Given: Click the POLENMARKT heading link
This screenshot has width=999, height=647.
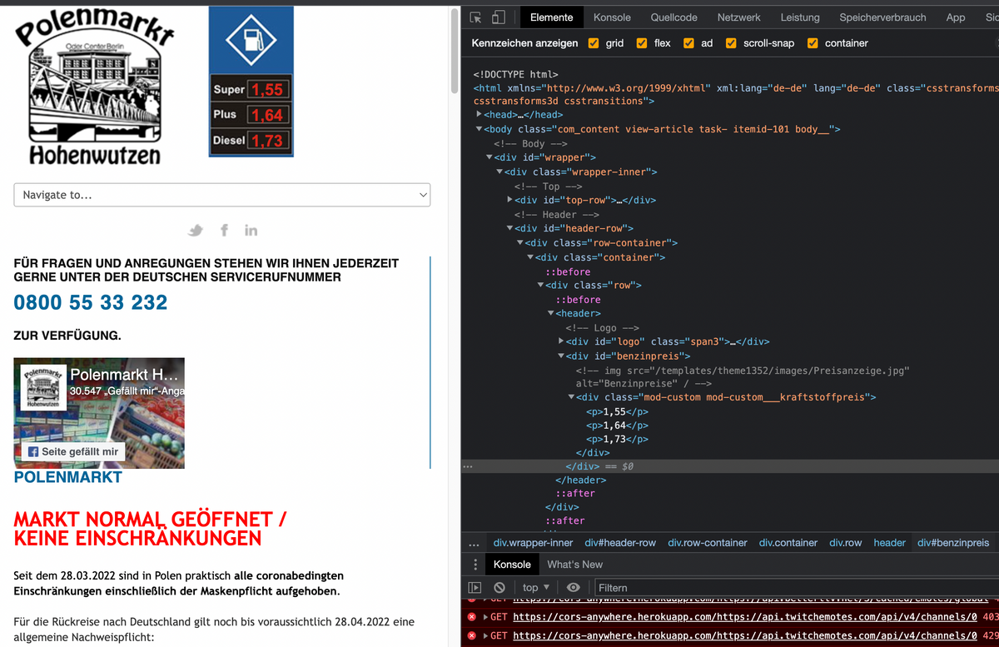Looking at the screenshot, I should click(68, 477).
